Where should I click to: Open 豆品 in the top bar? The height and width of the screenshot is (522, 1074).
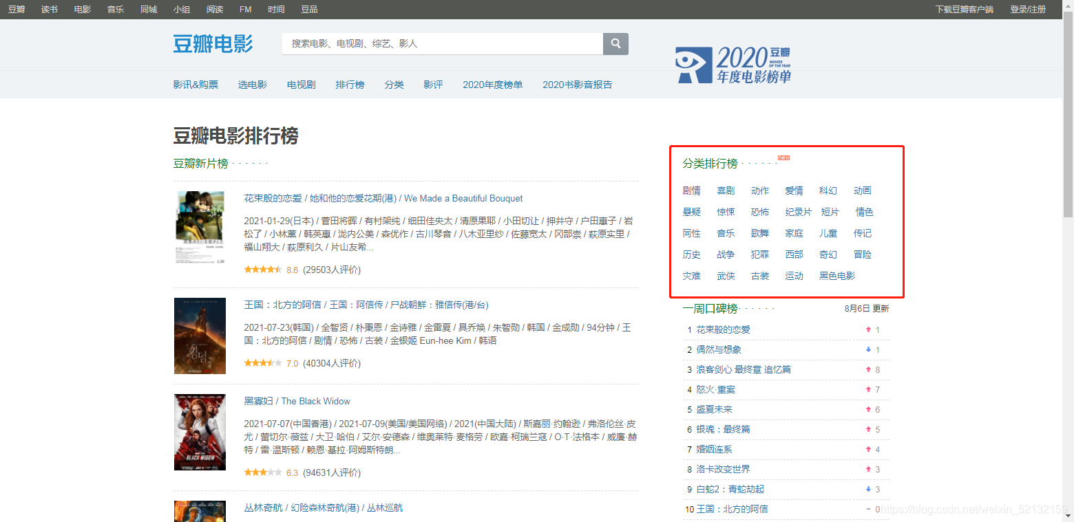click(310, 10)
